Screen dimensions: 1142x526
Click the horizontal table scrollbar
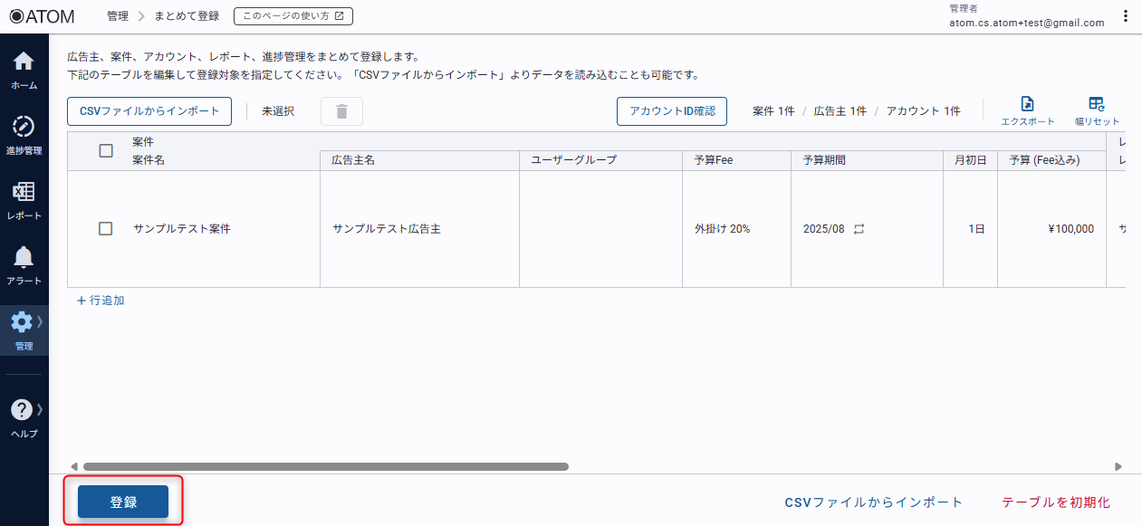[326, 467]
